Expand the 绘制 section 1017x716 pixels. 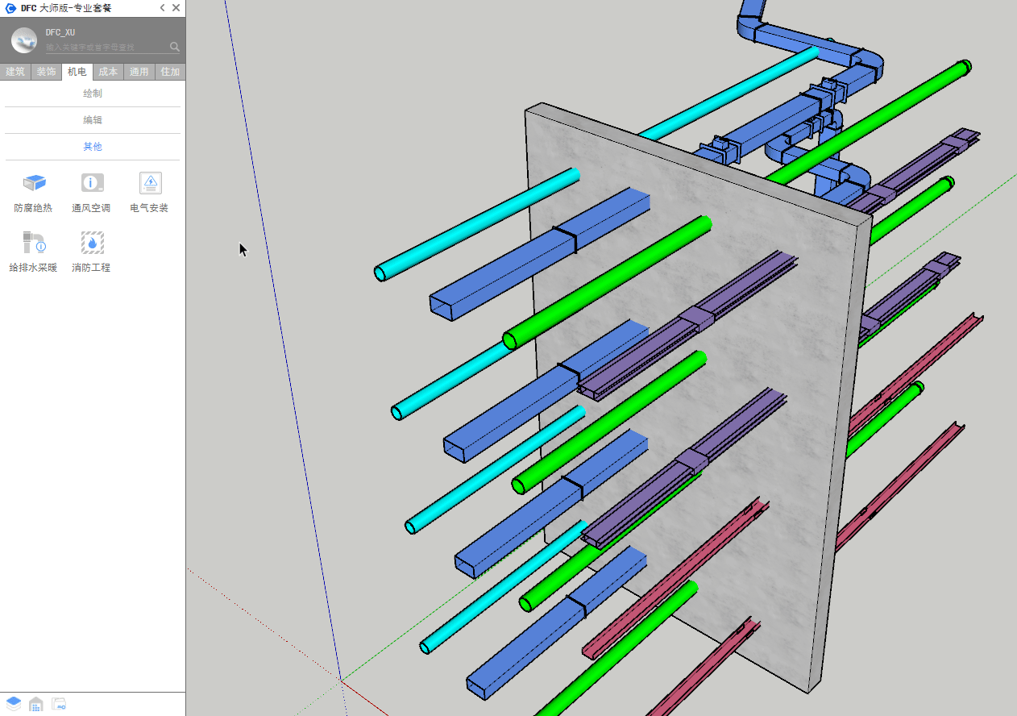pos(93,94)
